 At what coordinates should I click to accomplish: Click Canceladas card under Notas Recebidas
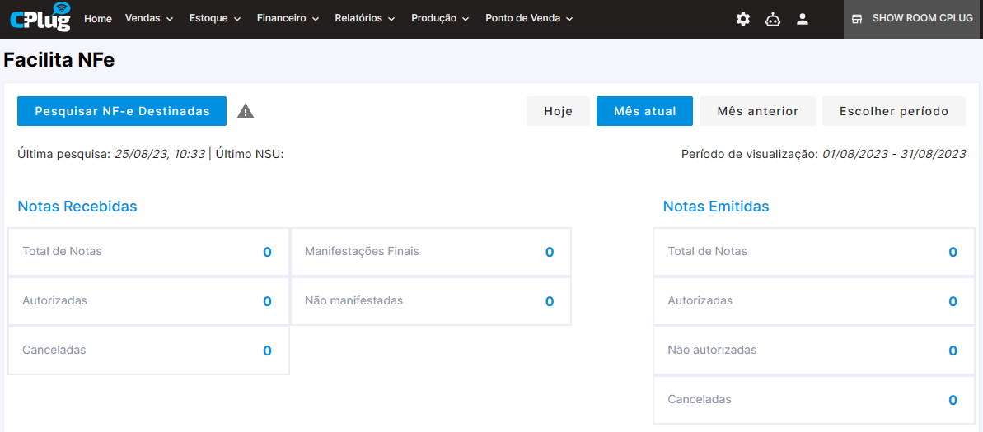[148, 351]
